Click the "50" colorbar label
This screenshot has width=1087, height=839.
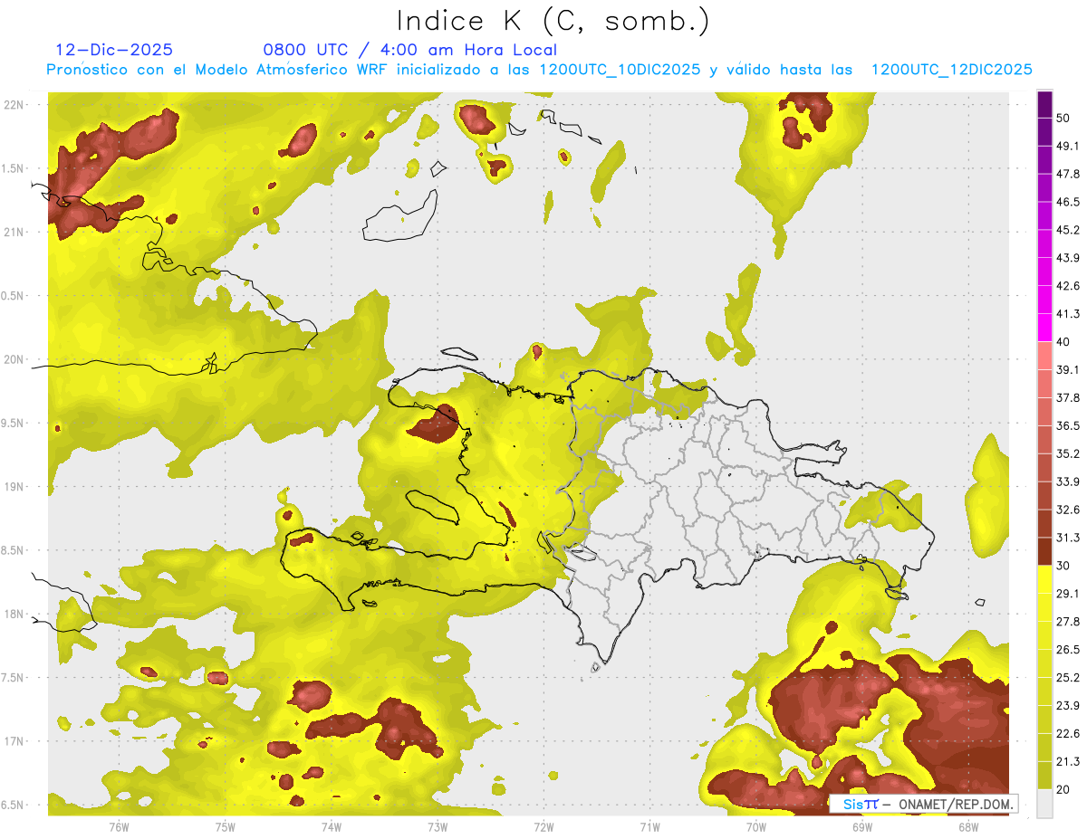pyautogui.click(x=1064, y=118)
